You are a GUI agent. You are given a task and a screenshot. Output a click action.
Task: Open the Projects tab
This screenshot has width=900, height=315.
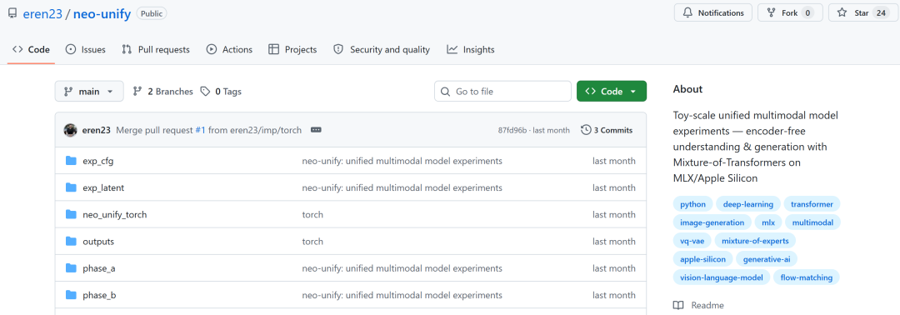point(292,49)
